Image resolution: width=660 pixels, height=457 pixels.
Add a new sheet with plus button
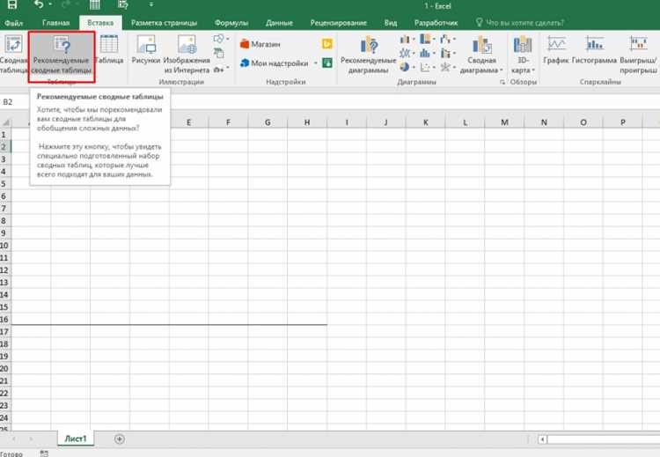(x=120, y=439)
